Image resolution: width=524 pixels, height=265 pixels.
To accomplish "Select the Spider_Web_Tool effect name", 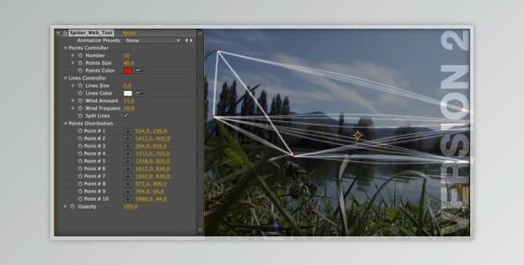I will click(91, 33).
